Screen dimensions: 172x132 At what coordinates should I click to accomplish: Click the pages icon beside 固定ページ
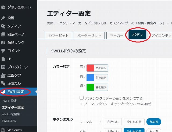coord(3,34)
